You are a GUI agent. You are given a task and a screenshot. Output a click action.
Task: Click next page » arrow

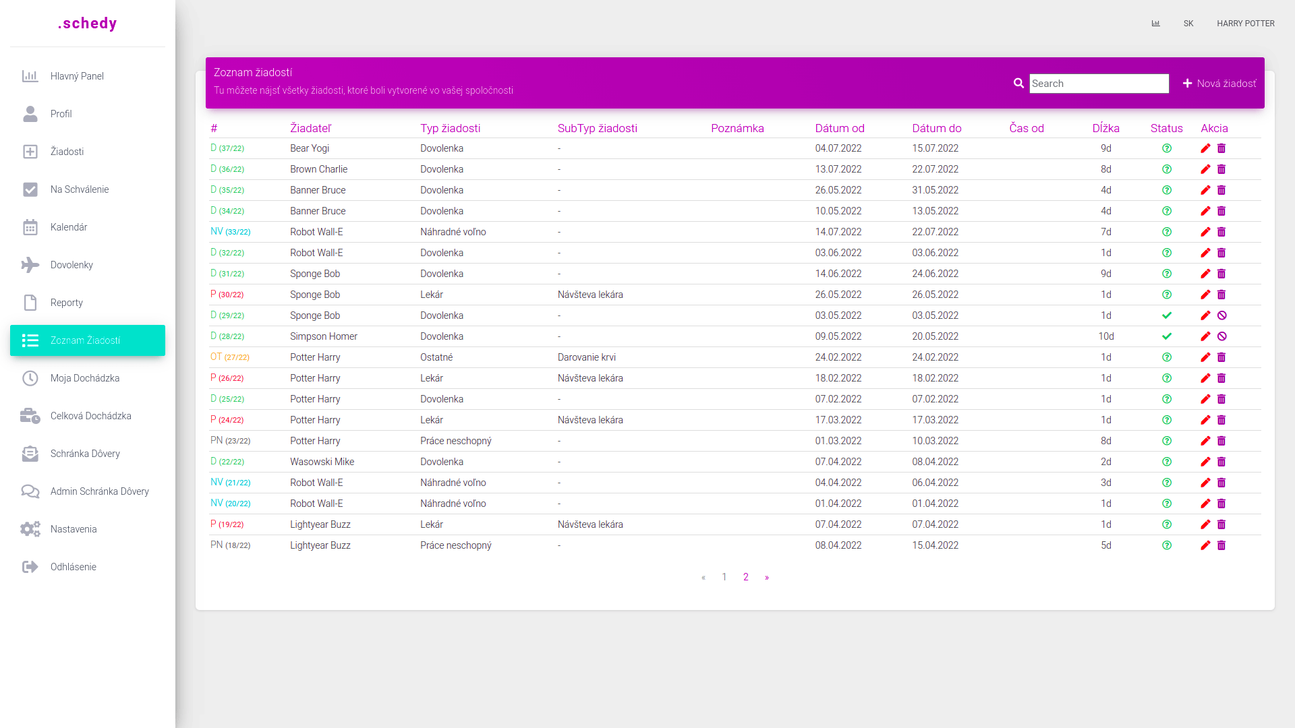coord(767,578)
